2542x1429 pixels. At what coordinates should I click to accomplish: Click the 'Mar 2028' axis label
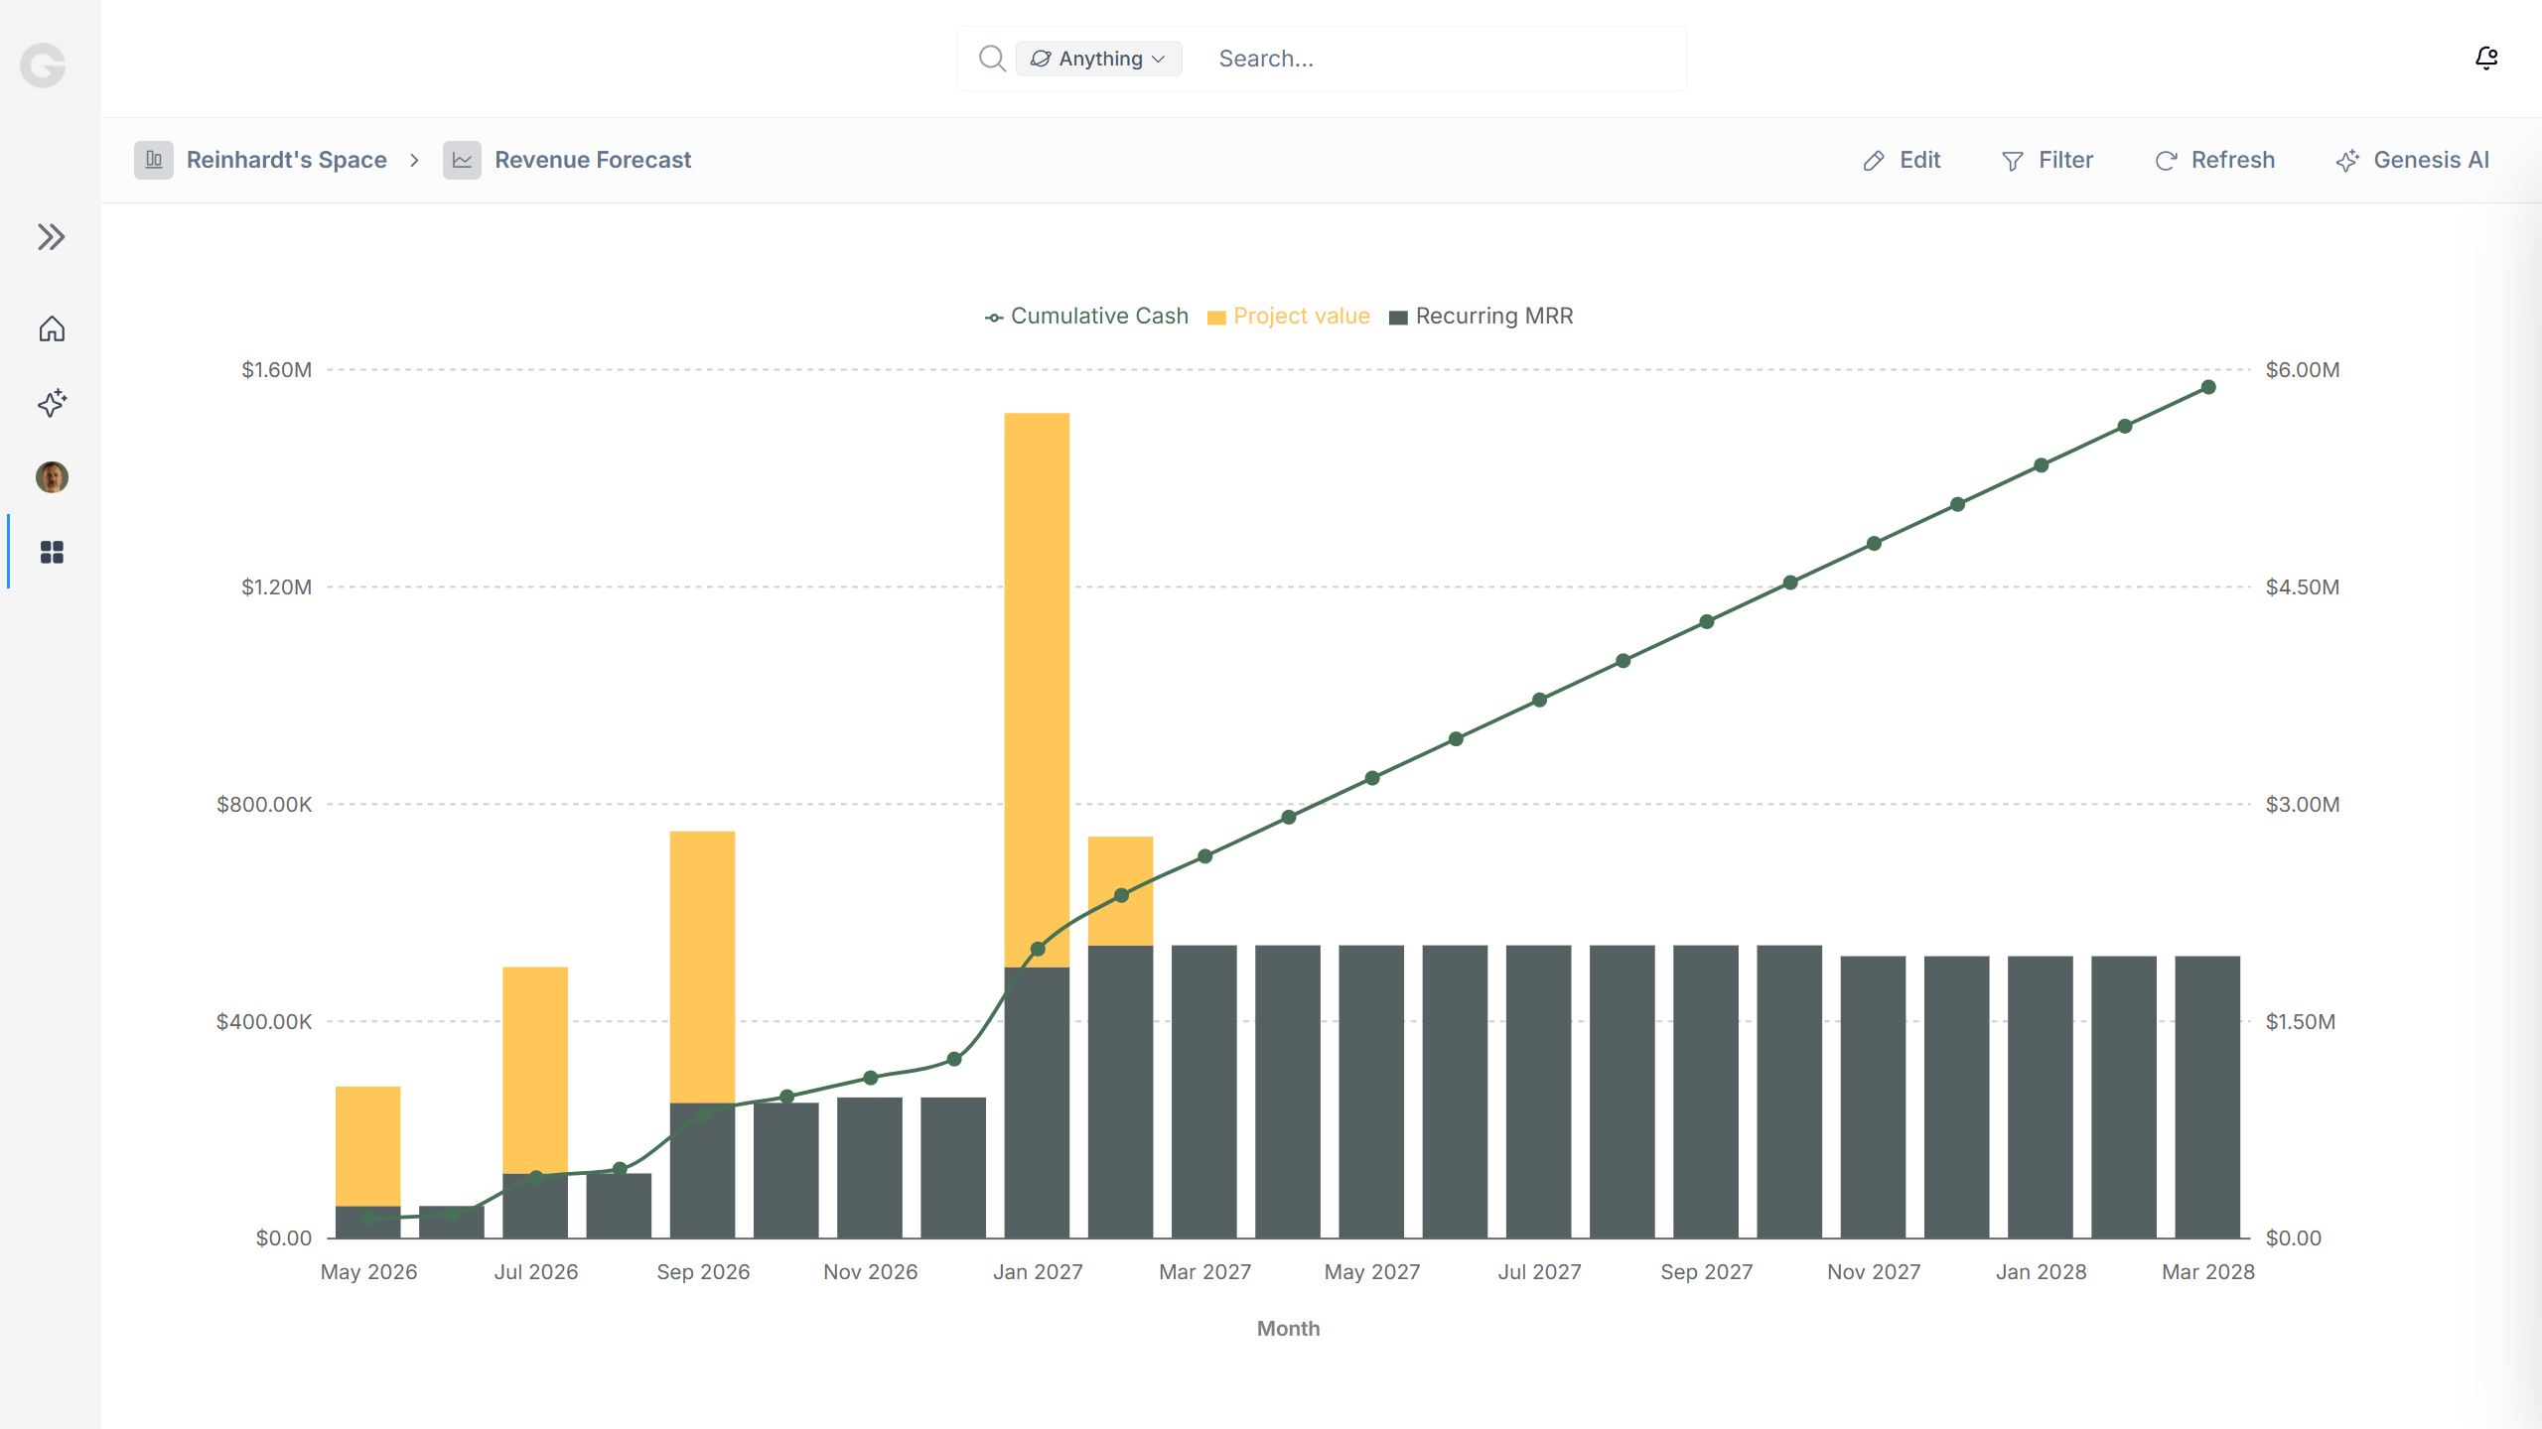click(x=2208, y=1272)
